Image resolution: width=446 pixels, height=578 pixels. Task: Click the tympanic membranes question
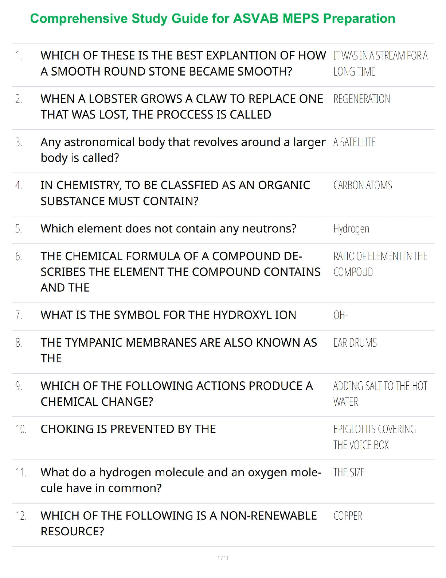click(179, 350)
